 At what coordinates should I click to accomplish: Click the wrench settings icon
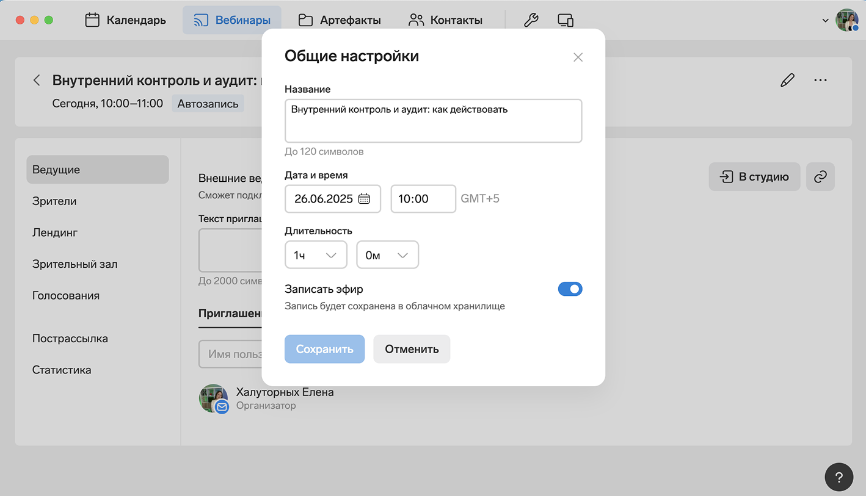click(531, 20)
